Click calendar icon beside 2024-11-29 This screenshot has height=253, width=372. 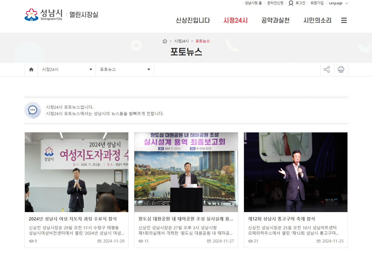pos(99,241)
